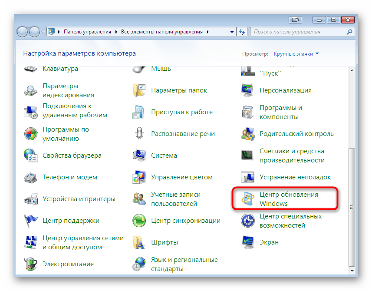Open the Default Programs icon (Программы по умолчанию)
Viewport: 372px width, 291px height.
(31, 134)
